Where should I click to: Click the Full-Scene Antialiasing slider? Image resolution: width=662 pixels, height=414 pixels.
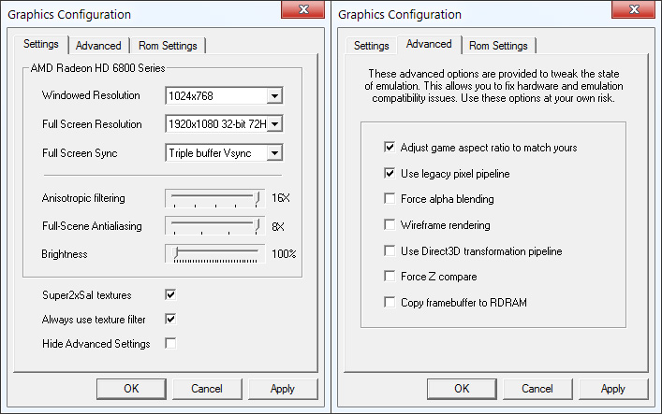pos(213,226)
